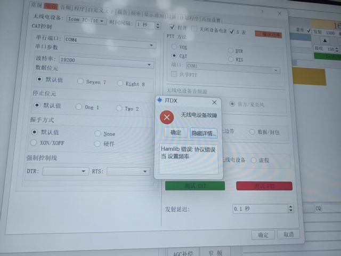Click the JTDX star icon in popup title
The height and width of the screenshot is (256, 341).
pyautogui.click(x=160, y=100)
